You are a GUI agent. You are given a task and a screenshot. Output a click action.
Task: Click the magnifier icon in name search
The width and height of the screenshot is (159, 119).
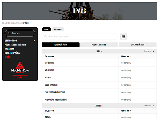[x=45, y=37]
